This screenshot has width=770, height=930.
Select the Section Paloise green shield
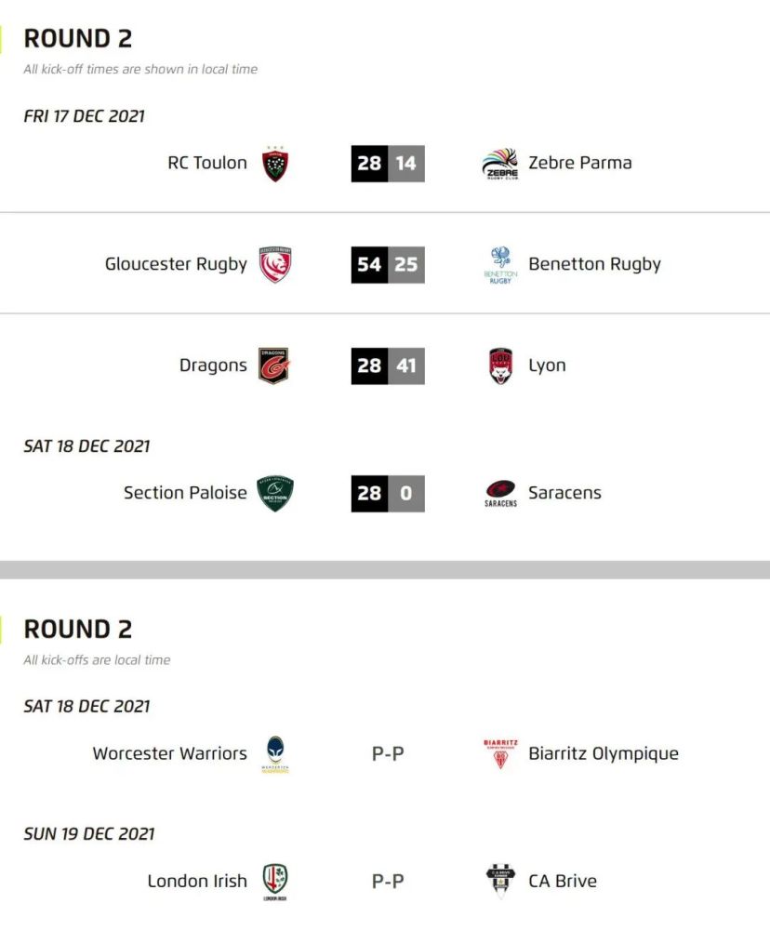click(274, 494)
